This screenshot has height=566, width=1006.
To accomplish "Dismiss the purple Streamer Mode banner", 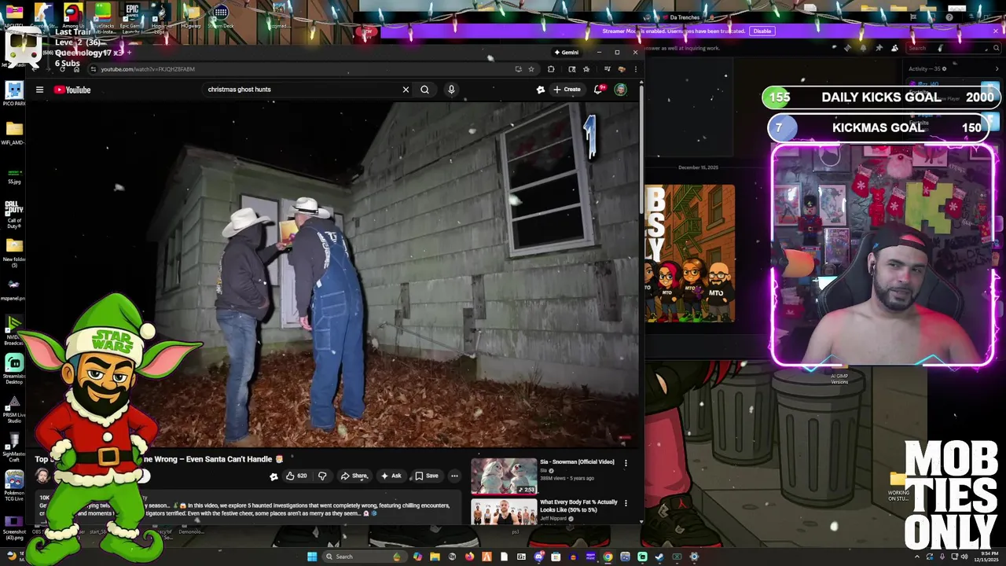I will coord(996,31).
